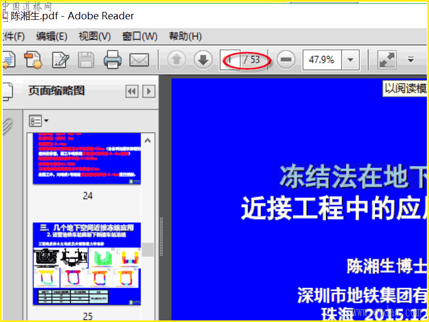Click the page thumbnails panel icon
The image size is (429, 322).
pyautogui.click(x=7, y=92)
